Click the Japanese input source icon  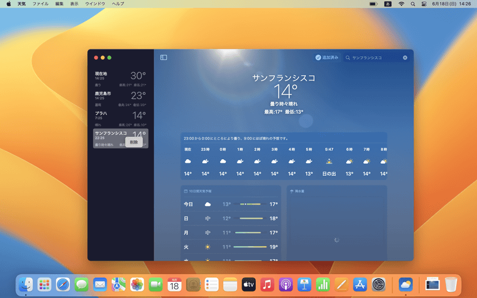pos(388,4)
